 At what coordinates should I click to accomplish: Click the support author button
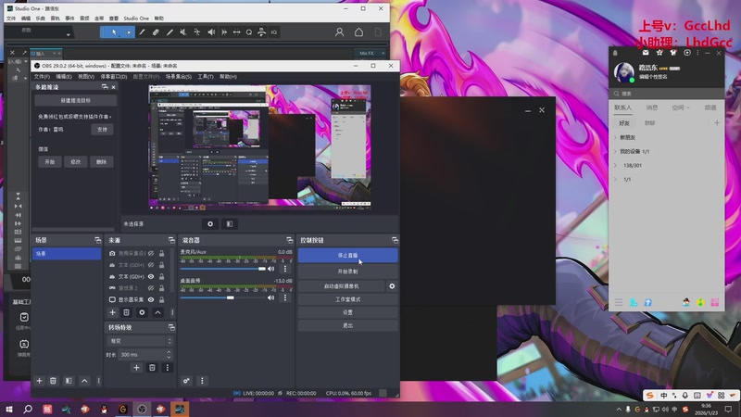click(x=102, y=130)
